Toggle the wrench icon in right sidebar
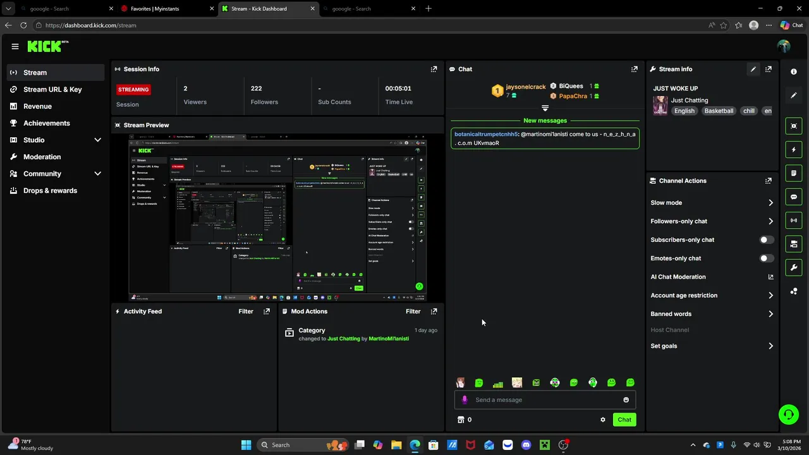809x455 pixels. coord(794,267)
